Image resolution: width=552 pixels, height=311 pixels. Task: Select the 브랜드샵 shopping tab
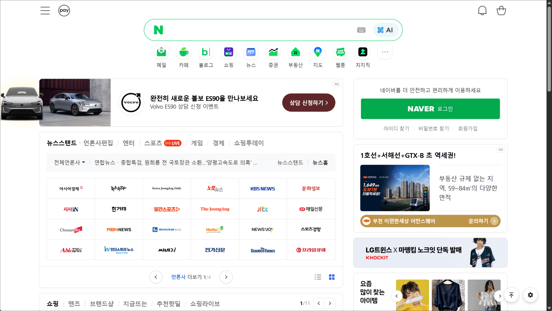pos(102,304)
